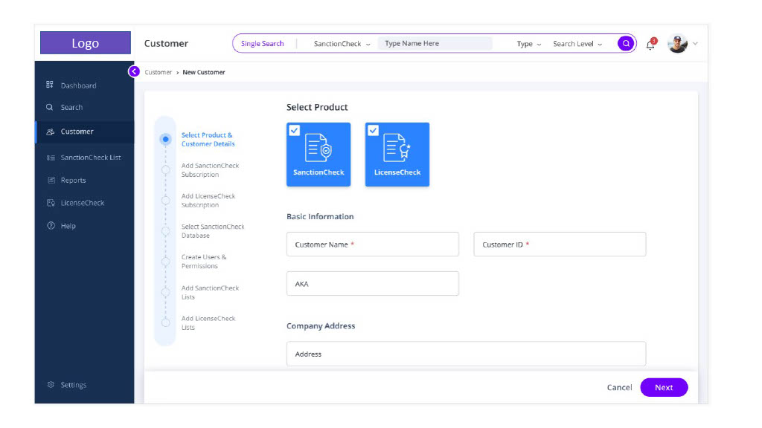
Task: Select the Create Users & Permissions step circle
Action: pos(165,262)
